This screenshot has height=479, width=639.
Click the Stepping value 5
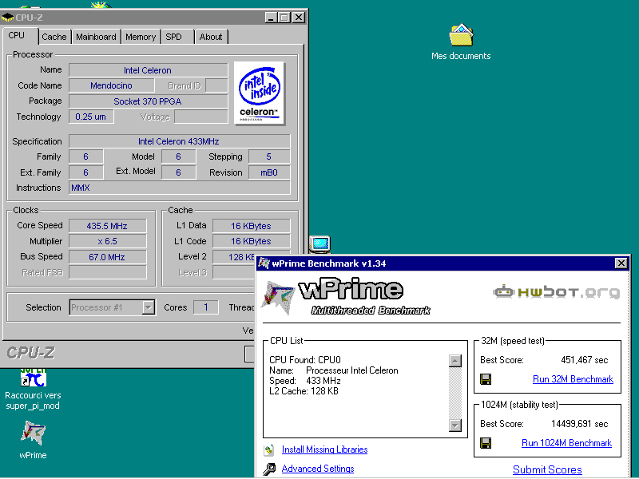click(269, 156)
